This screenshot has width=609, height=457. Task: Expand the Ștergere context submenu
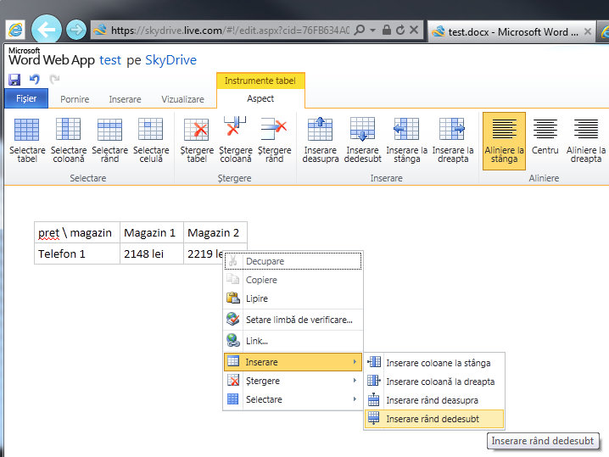[293, 381]
